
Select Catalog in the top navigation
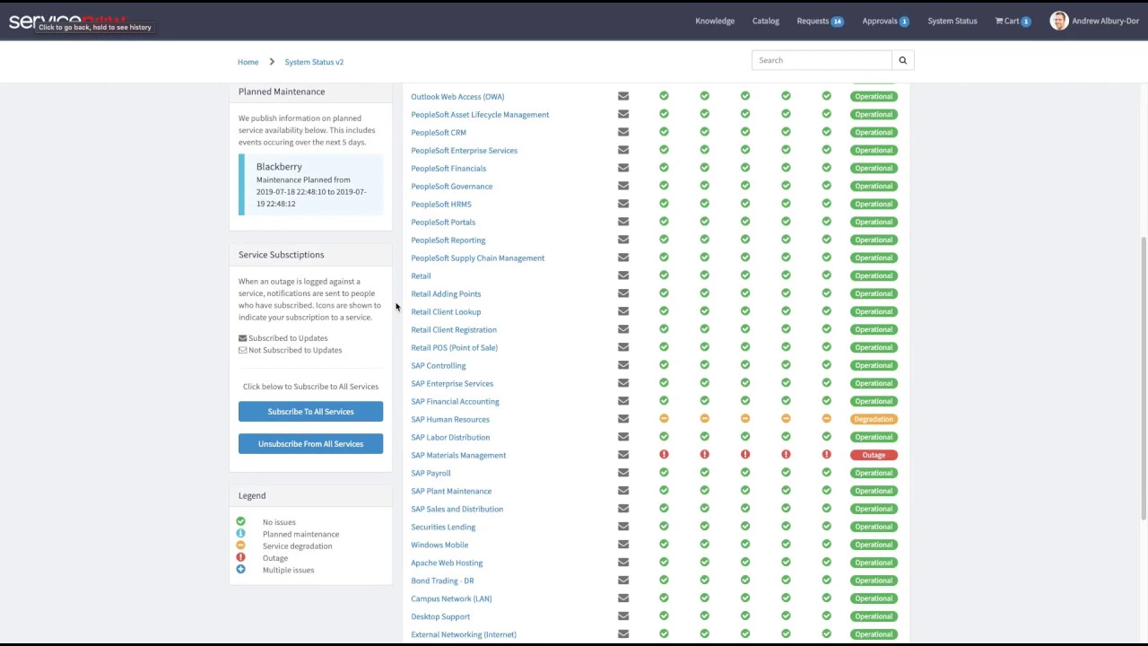[765, 21]
